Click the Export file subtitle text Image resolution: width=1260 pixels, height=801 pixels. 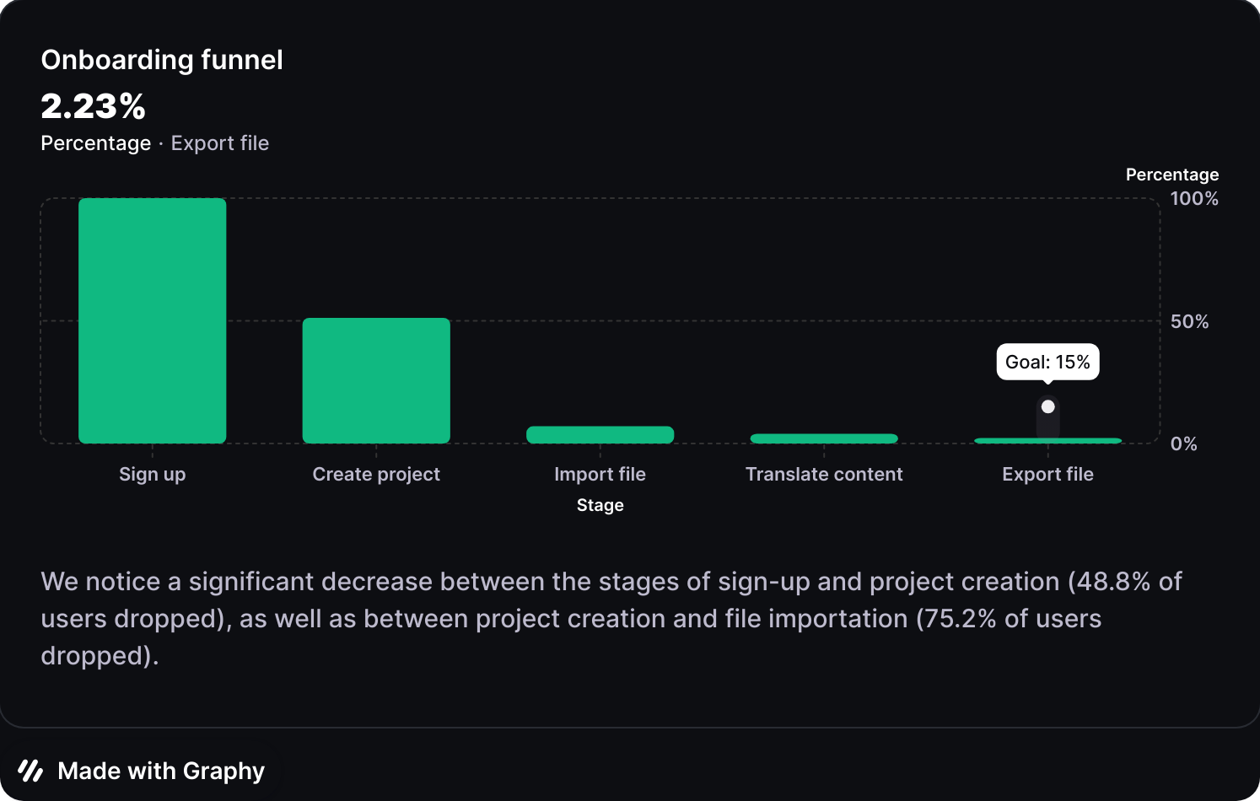click(x=220, y=143)
